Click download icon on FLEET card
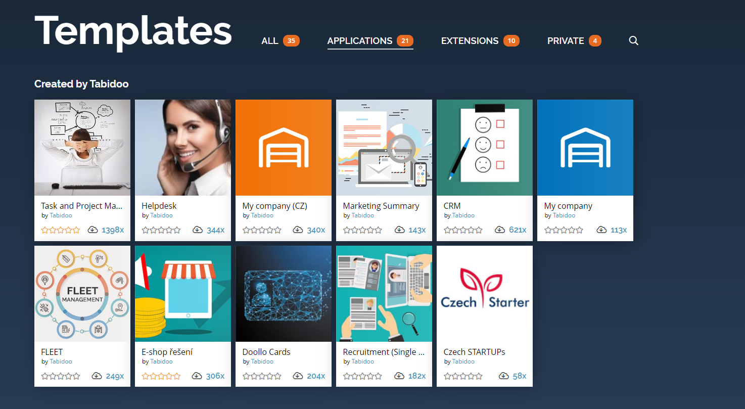This screenshot has width=745, height=409. click(x=97, y=376)
